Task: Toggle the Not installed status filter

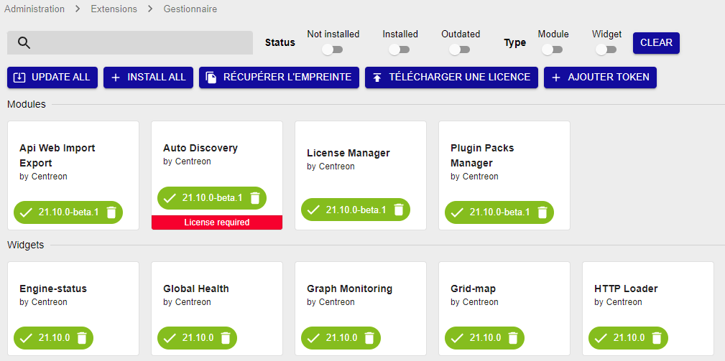Action: [x=332, y=50]
